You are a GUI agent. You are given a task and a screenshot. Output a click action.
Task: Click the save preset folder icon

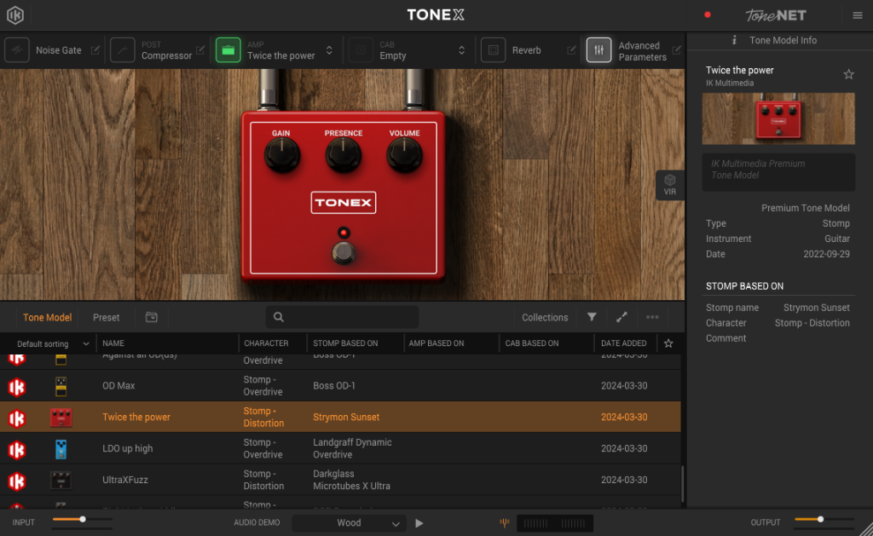152,317
